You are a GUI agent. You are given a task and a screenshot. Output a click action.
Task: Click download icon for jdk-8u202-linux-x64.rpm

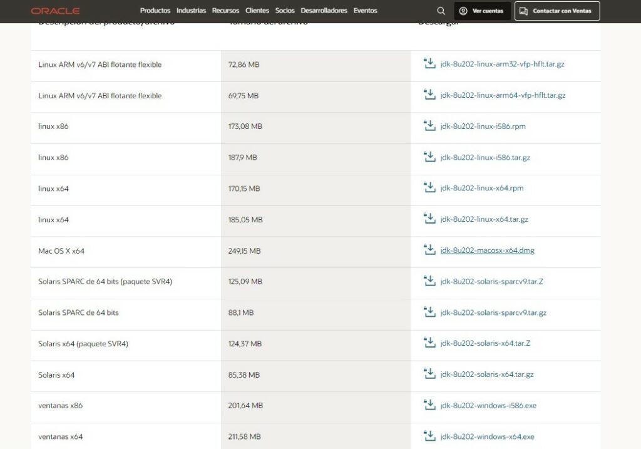(429, 188)
